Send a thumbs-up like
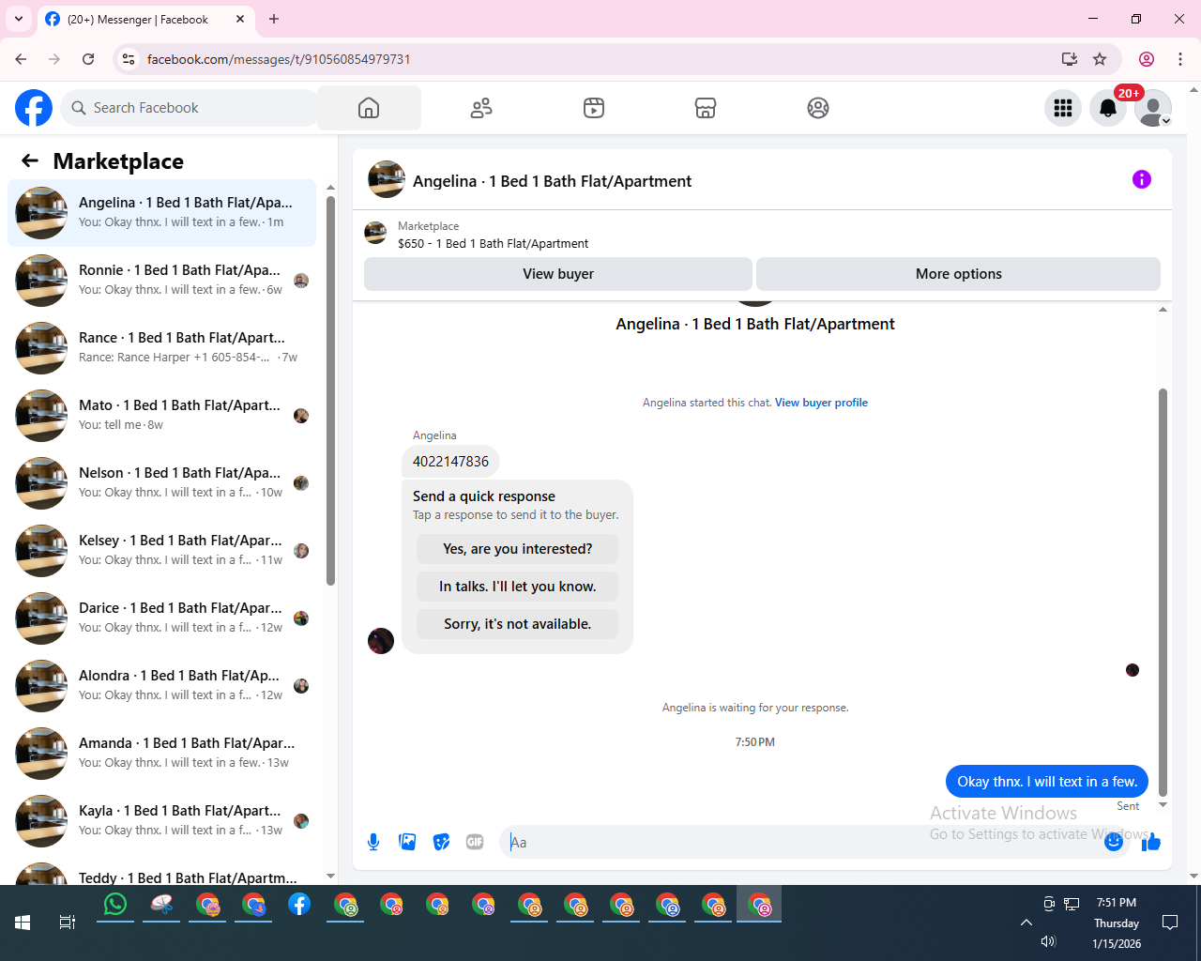The image size is (1201, 961). coord(1151,842)
